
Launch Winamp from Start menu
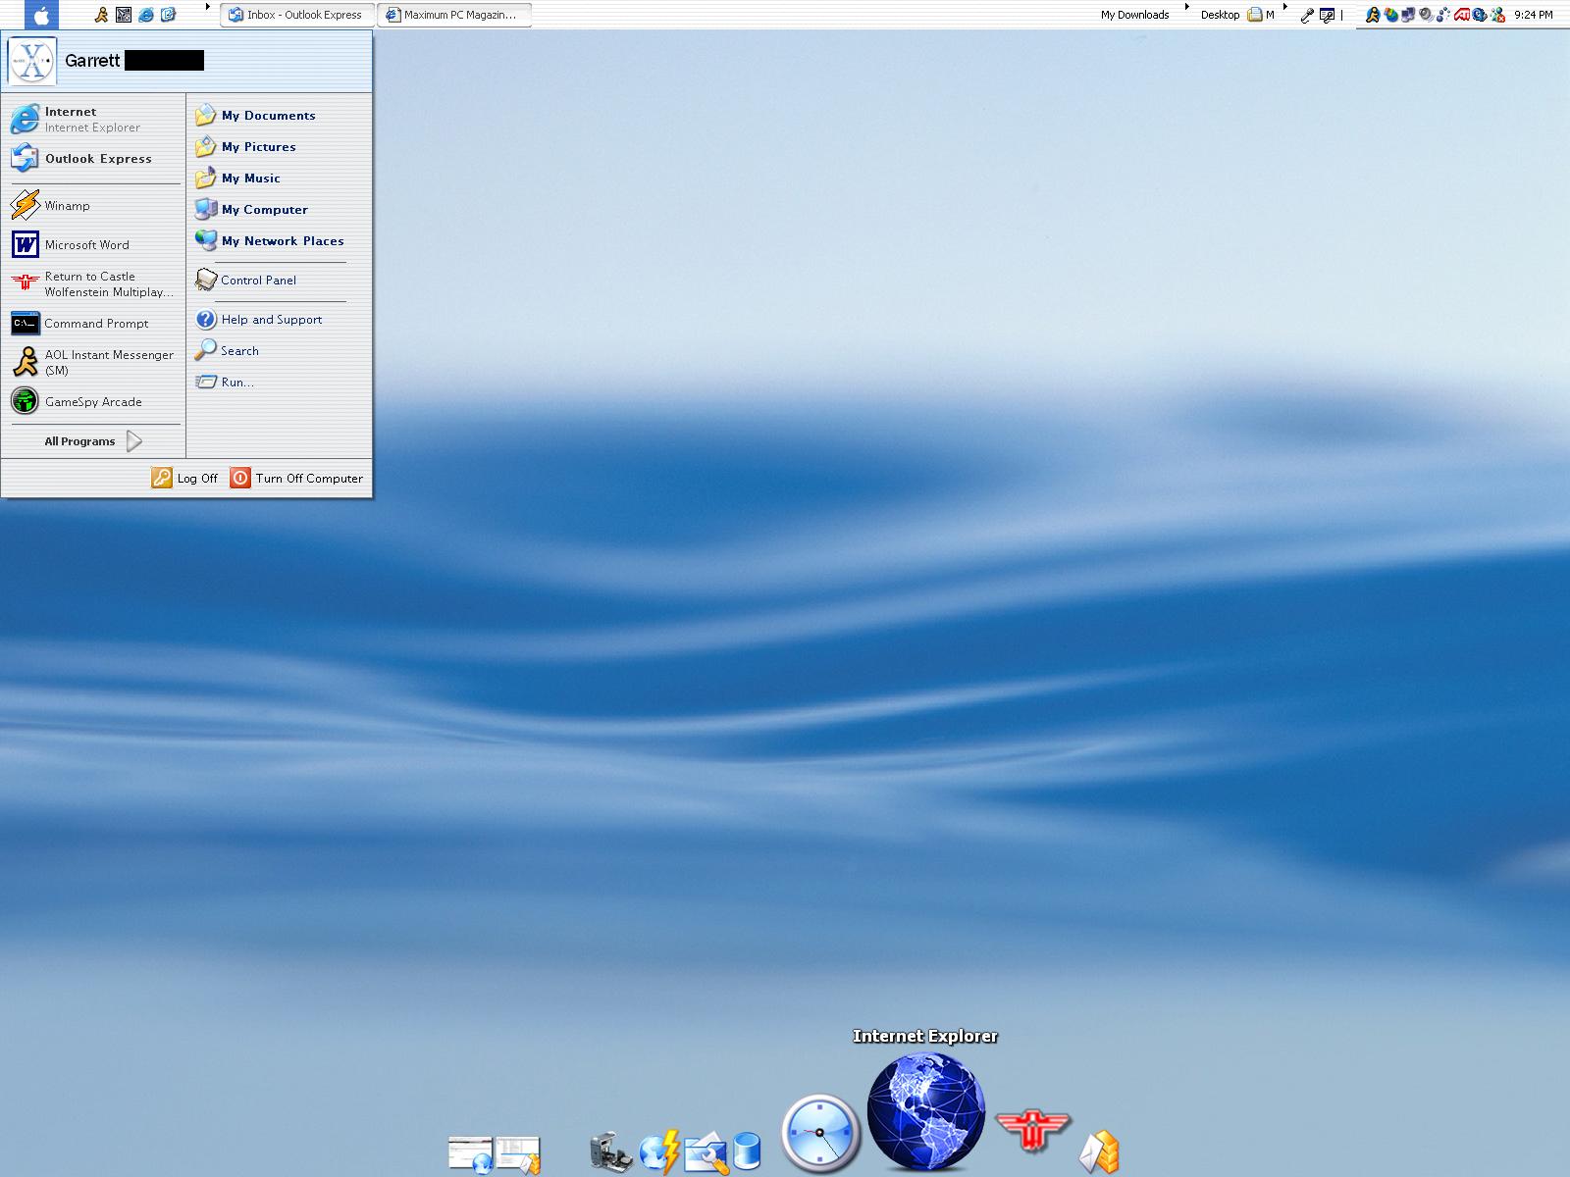pos(94,206)
